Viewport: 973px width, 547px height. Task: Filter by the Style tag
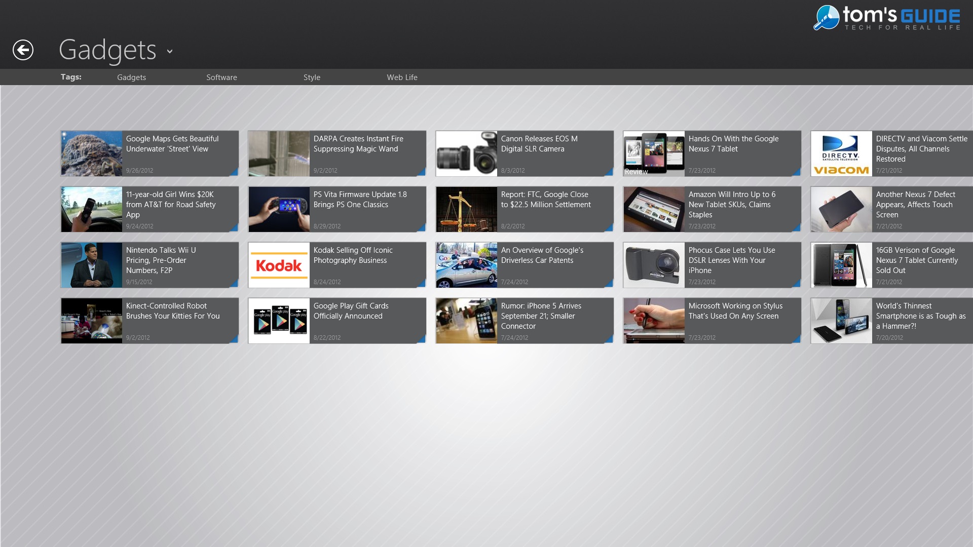coord(312,77)
